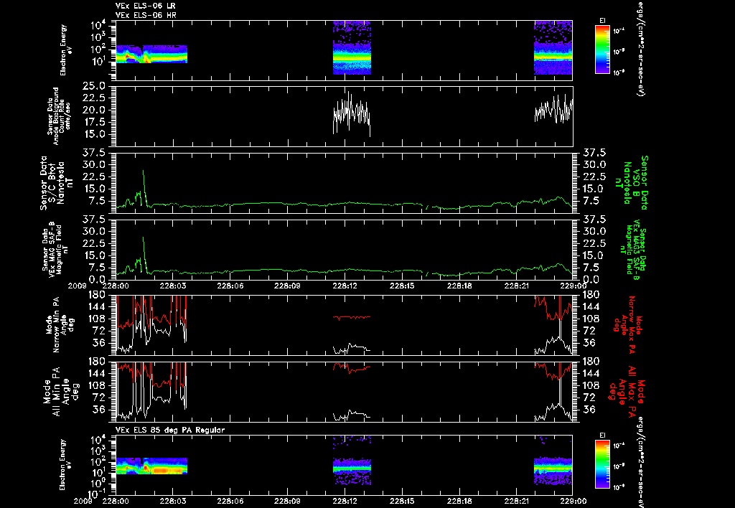Click the '17.5' tick on the count rate axis
Screen dimensions: 735x508
coord(94,122)
